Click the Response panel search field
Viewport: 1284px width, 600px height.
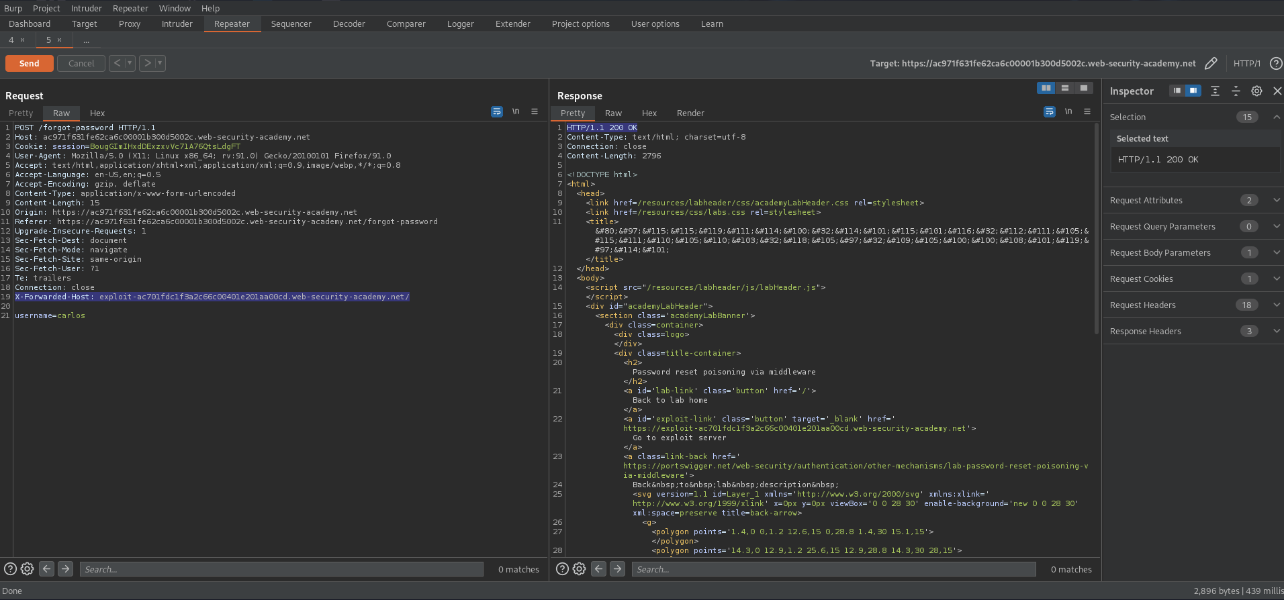pos(833,569)
